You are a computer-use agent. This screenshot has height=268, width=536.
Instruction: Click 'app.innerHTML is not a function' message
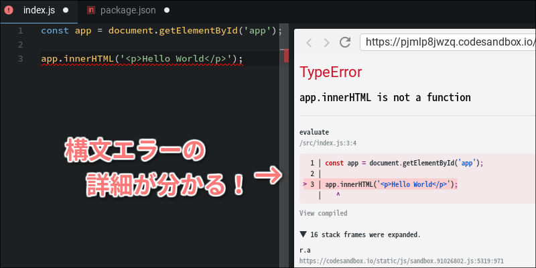coord(385,97)
